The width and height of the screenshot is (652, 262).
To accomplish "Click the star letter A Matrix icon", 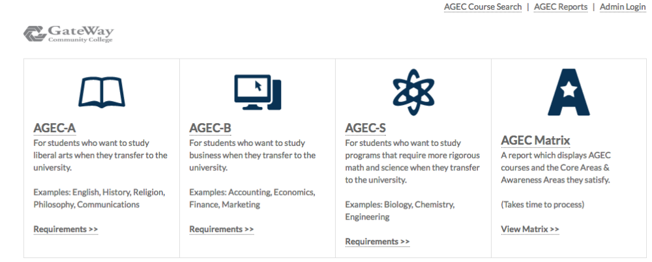I will 569,92.
